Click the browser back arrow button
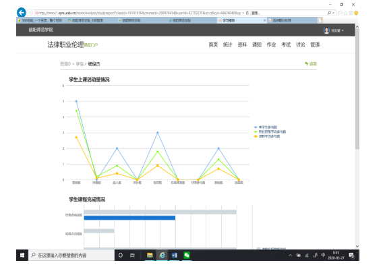This screenshot has height=273, width=383. click(22, 12)
